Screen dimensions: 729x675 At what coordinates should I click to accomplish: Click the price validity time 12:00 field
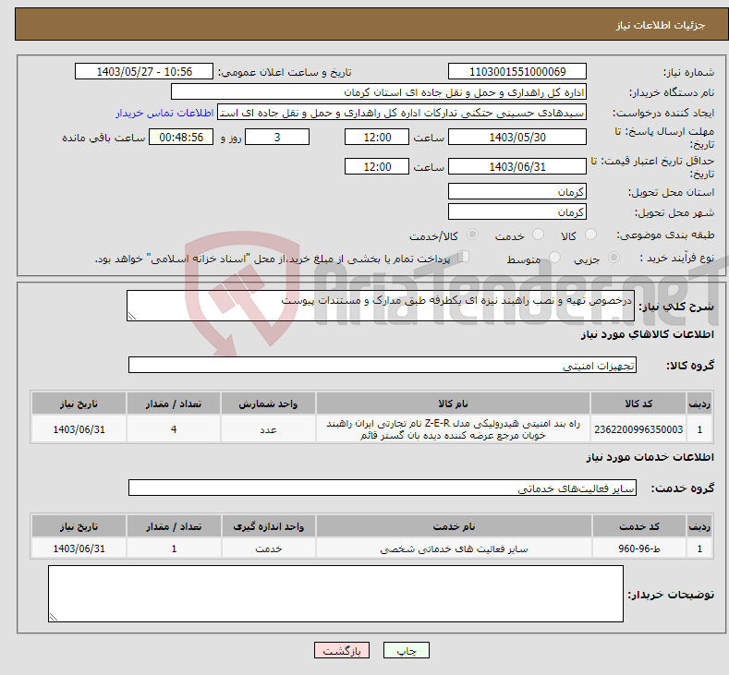[377, 166]
